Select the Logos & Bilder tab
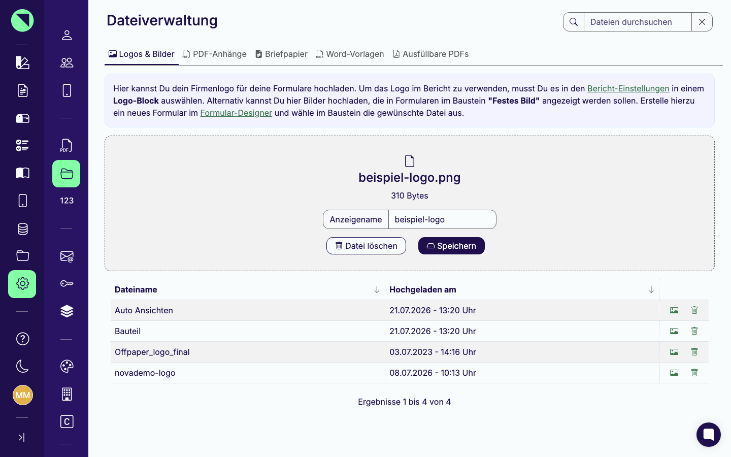The height and width of the screenshot is (457, 731). click(x=142, y=54)
